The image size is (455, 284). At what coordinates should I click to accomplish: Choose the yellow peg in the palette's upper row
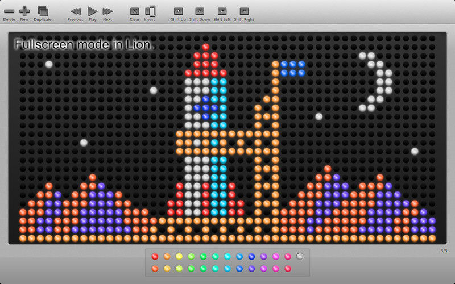pyautogui.click(x=179, y=257)
